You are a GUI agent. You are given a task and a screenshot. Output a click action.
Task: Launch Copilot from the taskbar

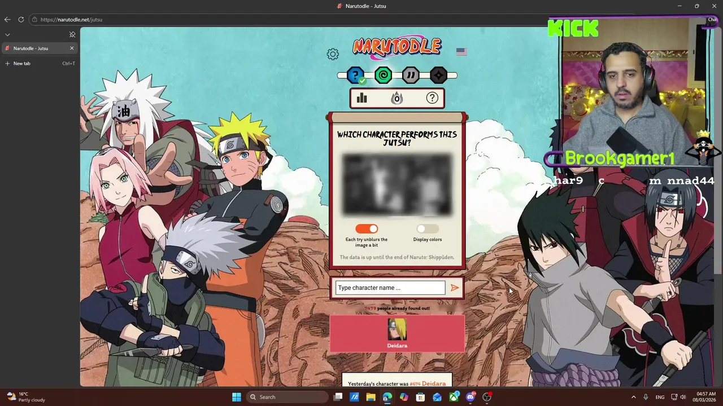click(x=404, y=397)
